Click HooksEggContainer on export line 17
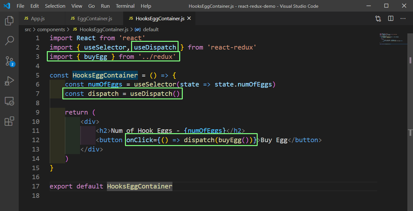 [x=139, y=186]
